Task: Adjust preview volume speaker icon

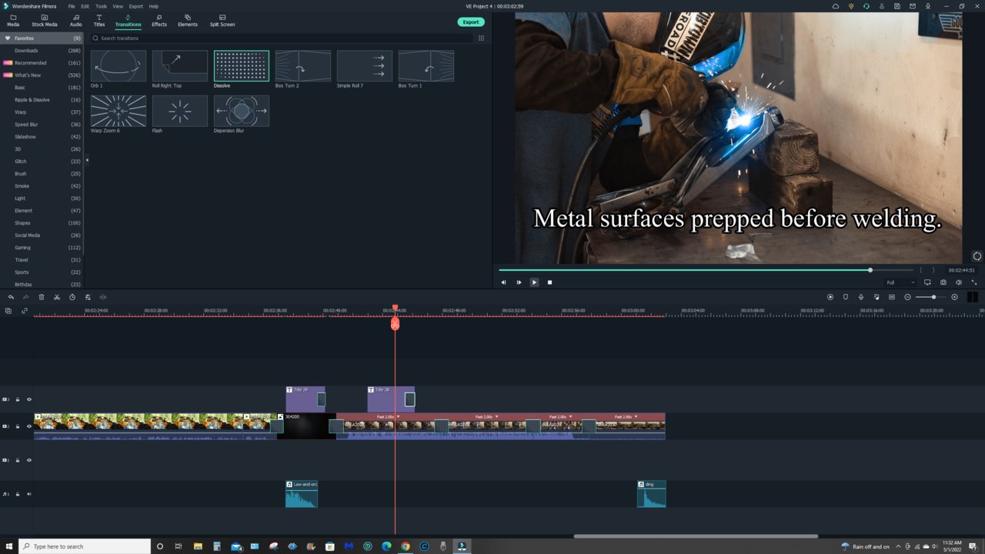Action: pos(959,282)
